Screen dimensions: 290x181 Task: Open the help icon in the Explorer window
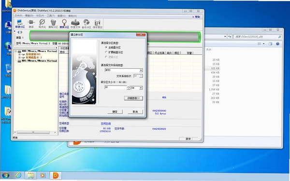click(x=277, y=44)
